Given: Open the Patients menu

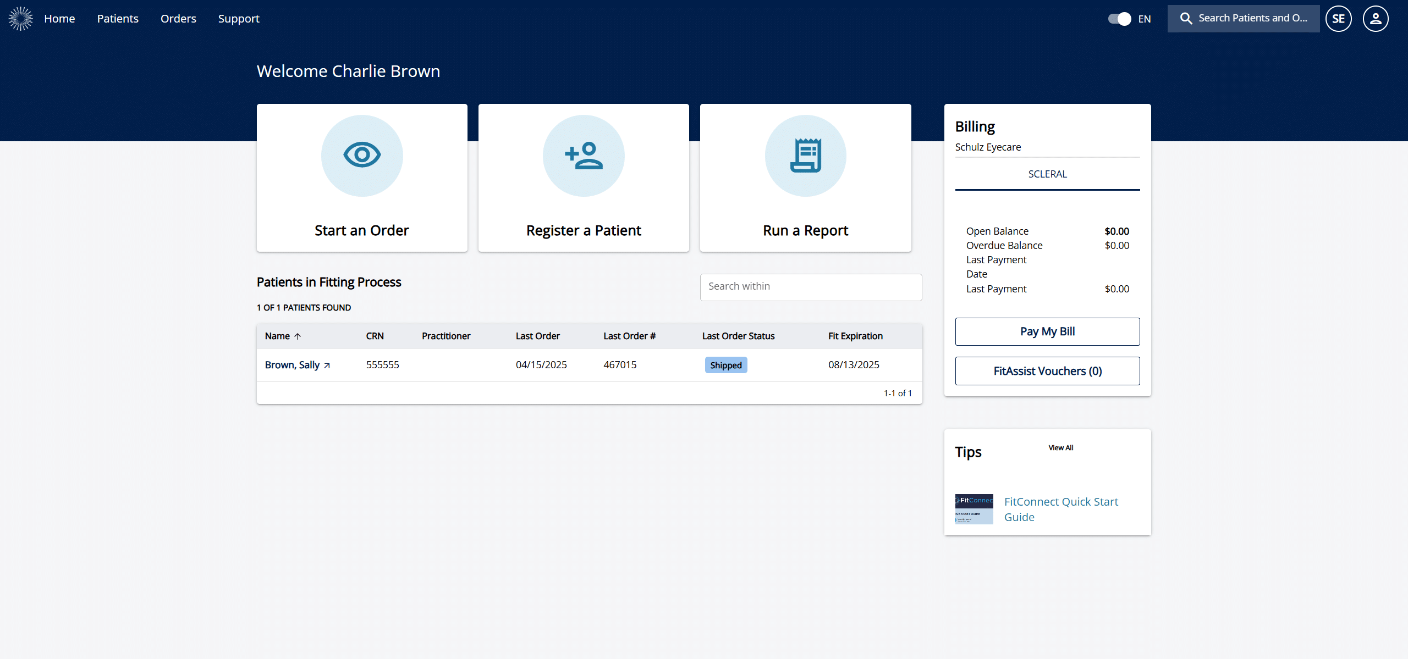Looking at the screenshot, I should (x=118, y=19).
